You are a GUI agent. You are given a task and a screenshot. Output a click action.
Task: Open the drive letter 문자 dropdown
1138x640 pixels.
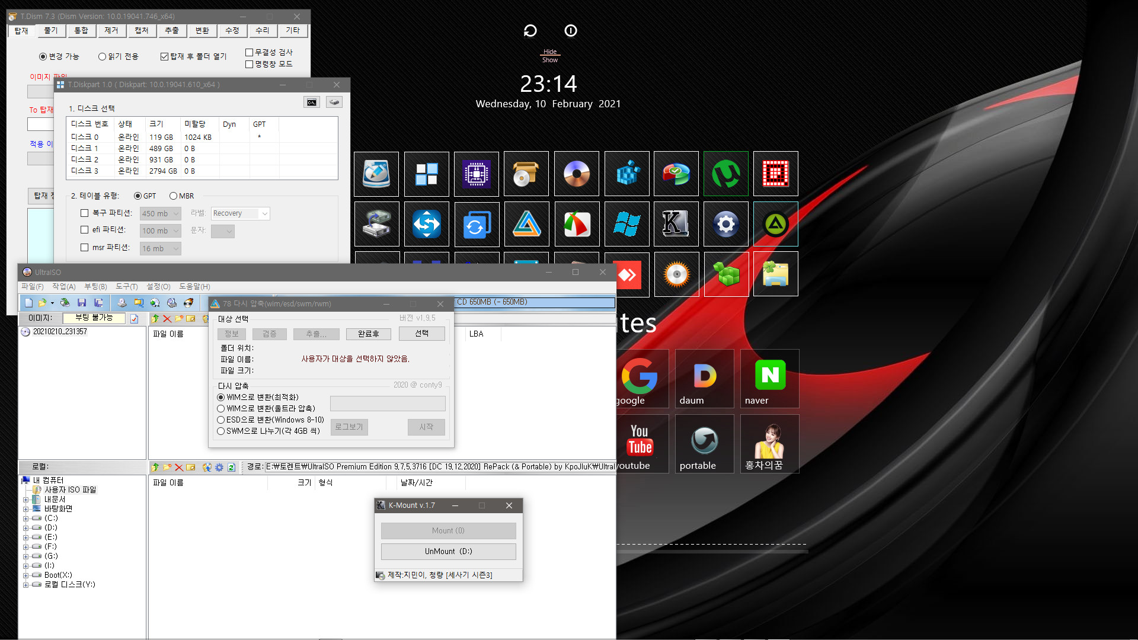222,231
